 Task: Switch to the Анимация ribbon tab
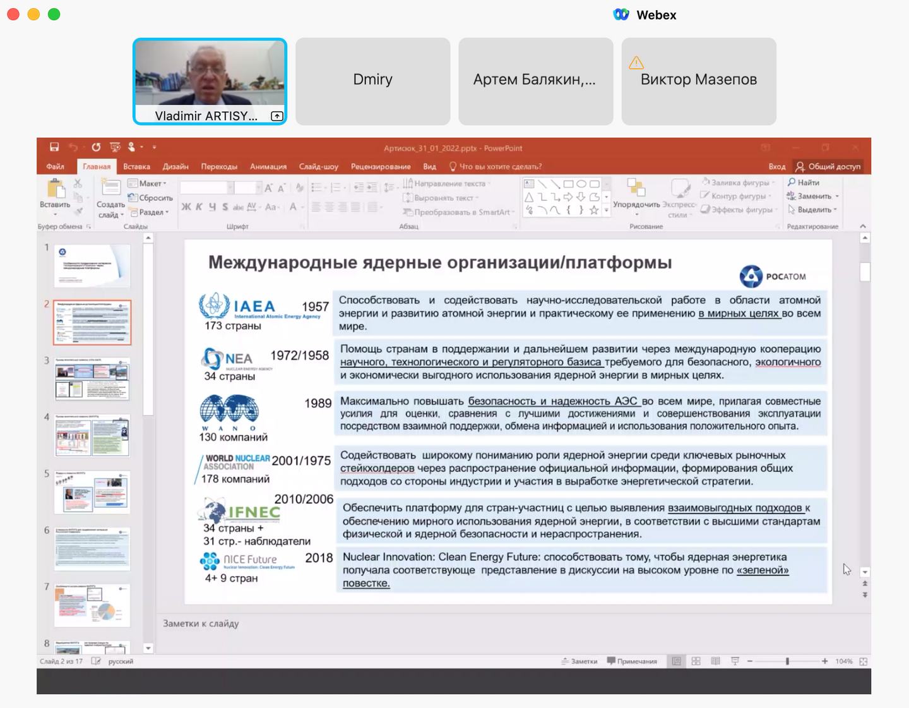(268, 167)
